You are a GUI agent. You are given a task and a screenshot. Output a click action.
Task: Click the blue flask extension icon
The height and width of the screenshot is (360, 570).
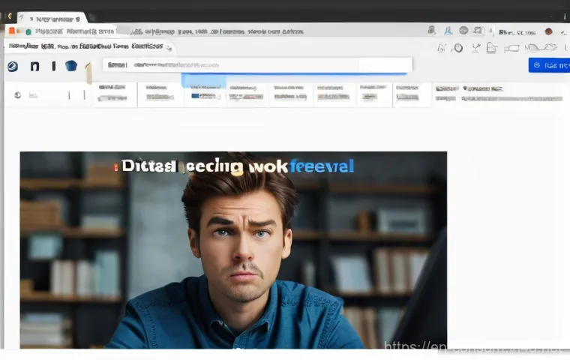click(446, 31)
